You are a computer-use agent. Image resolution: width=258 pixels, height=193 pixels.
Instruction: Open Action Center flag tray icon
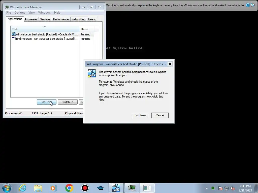pyautogui.click(x=220, y=188)
